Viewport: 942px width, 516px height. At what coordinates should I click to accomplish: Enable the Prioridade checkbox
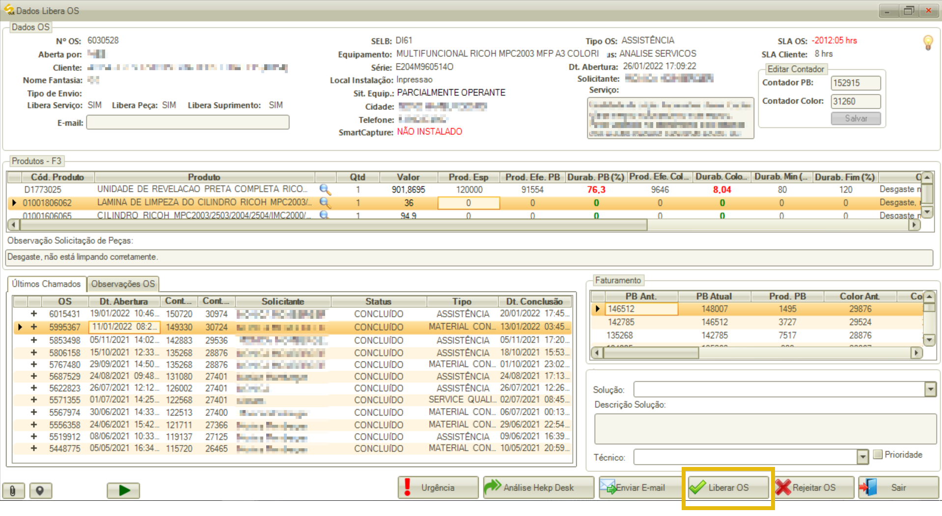[878, 455]
